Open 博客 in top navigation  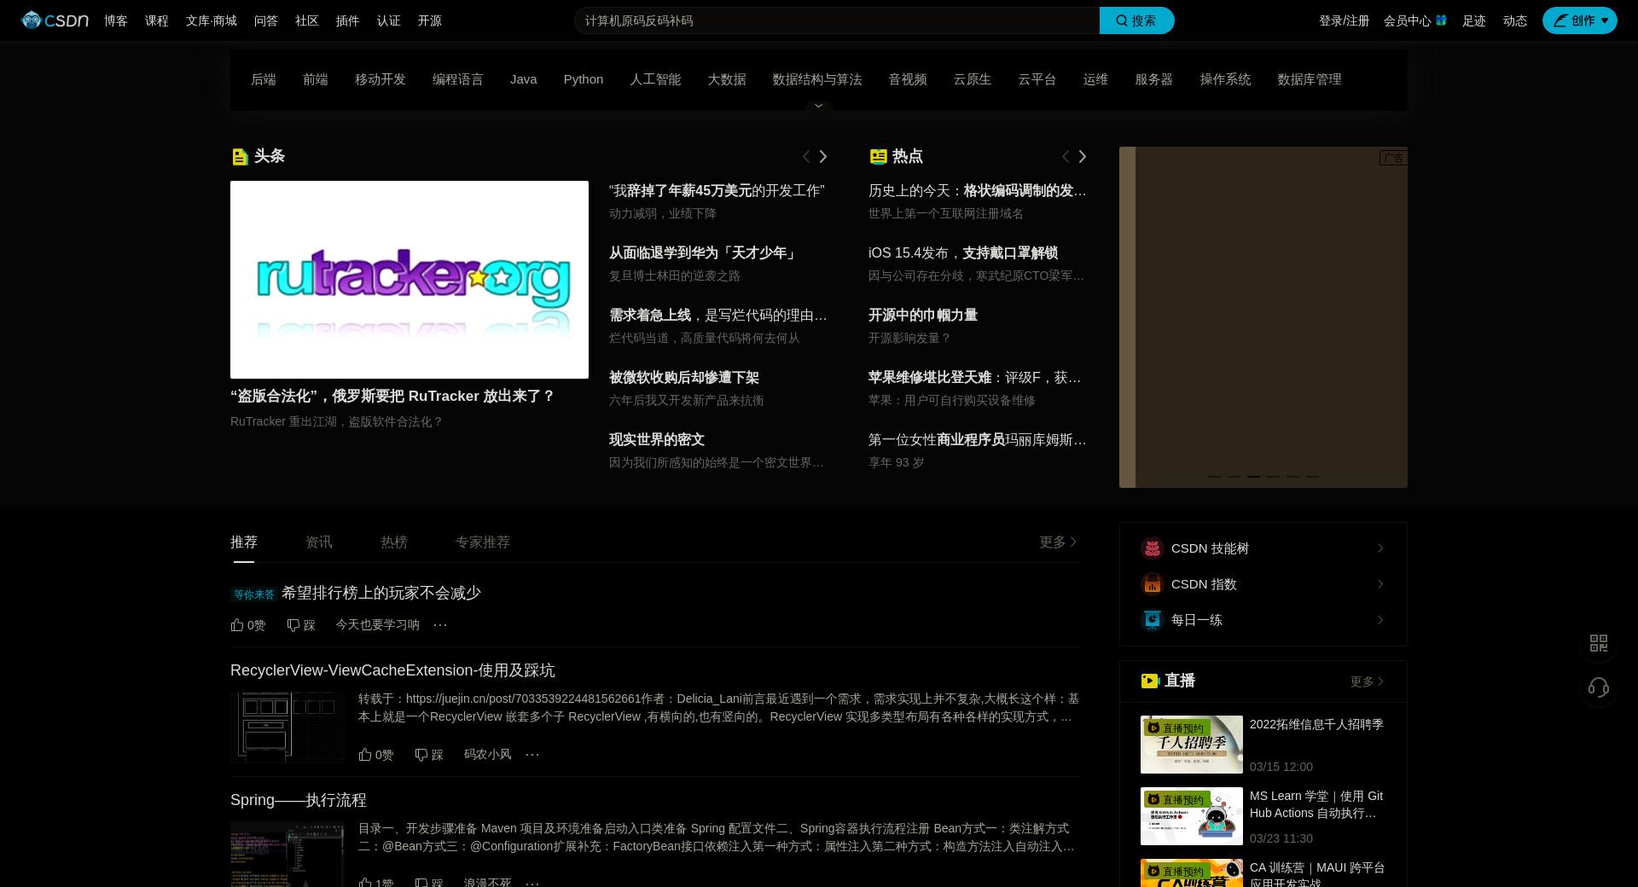(x=116, y=20)
